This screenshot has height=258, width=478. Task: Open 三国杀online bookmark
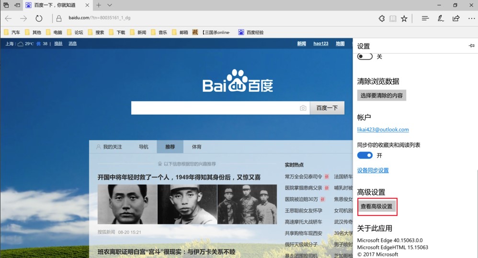[x=211, y=32]
